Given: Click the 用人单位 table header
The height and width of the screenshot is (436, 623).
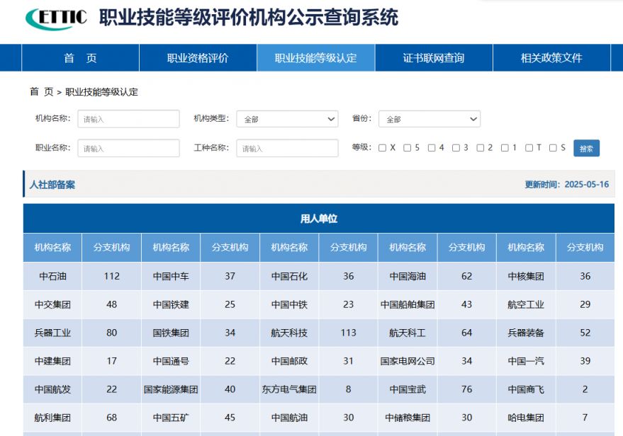Looking at the screenshot, I should click(x=319, y=219).
